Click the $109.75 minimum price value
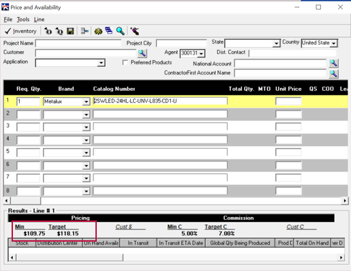This screenshot has height=271, width=351. (34, 233)
